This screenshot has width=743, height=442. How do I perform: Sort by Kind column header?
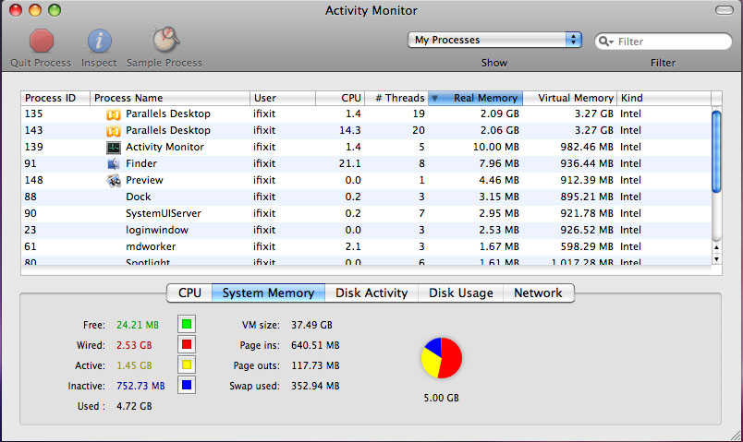[664, 98]
